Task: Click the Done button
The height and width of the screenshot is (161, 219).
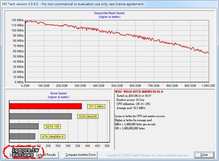Action: tap(204, 155)
